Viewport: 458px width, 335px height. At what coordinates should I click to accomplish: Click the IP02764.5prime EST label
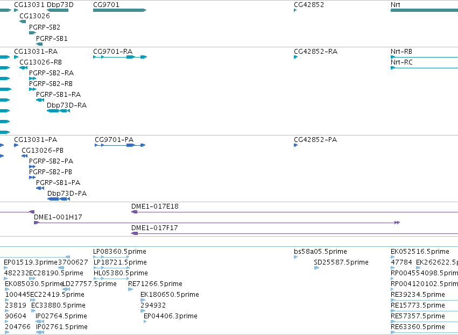pyautogui.click(x=61, y=317)
